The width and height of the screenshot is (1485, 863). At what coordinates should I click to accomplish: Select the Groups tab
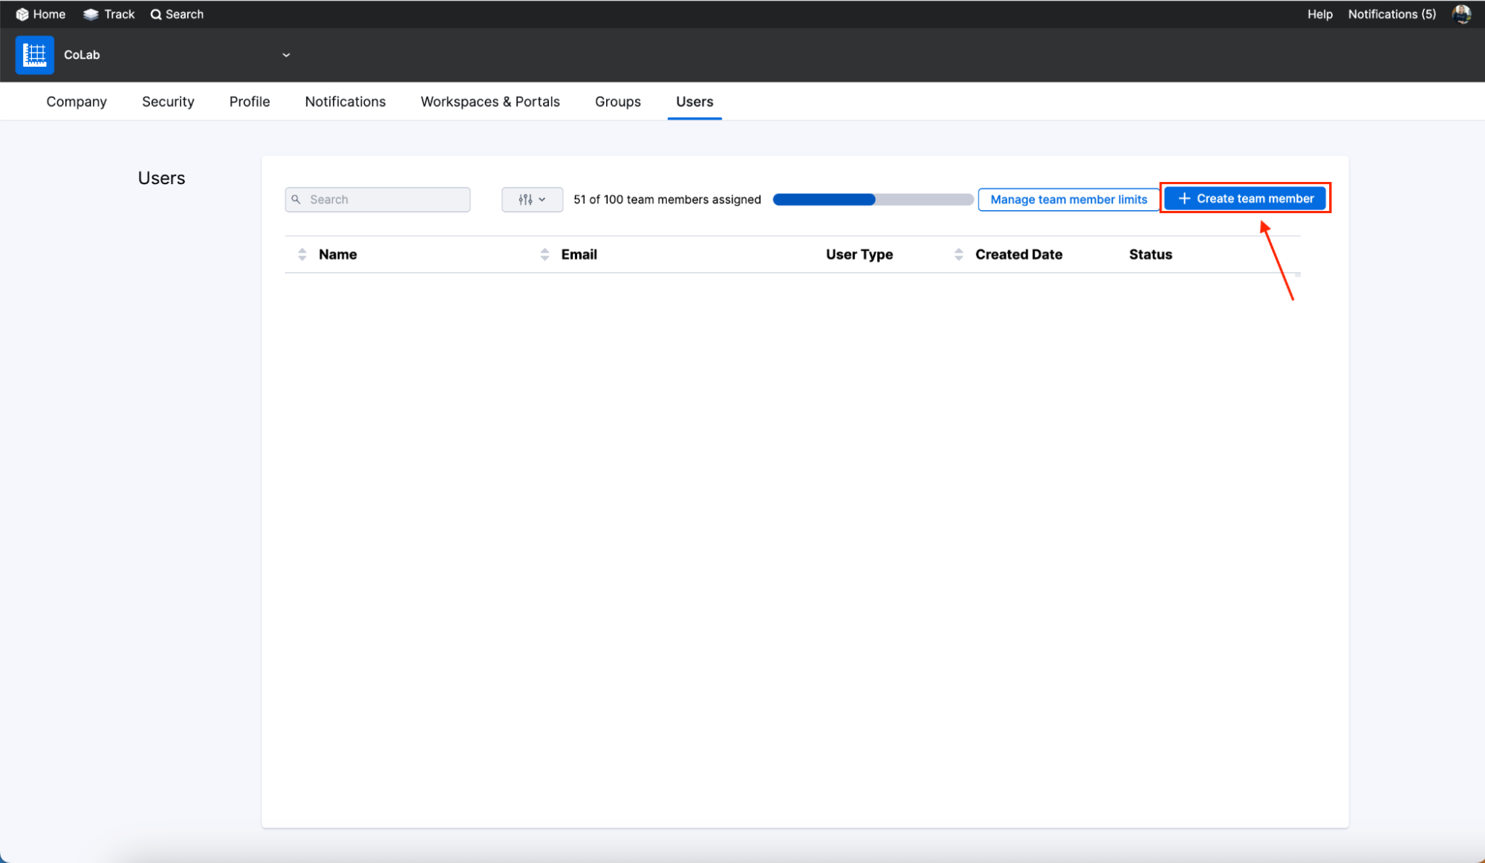(x=617, y=102)
